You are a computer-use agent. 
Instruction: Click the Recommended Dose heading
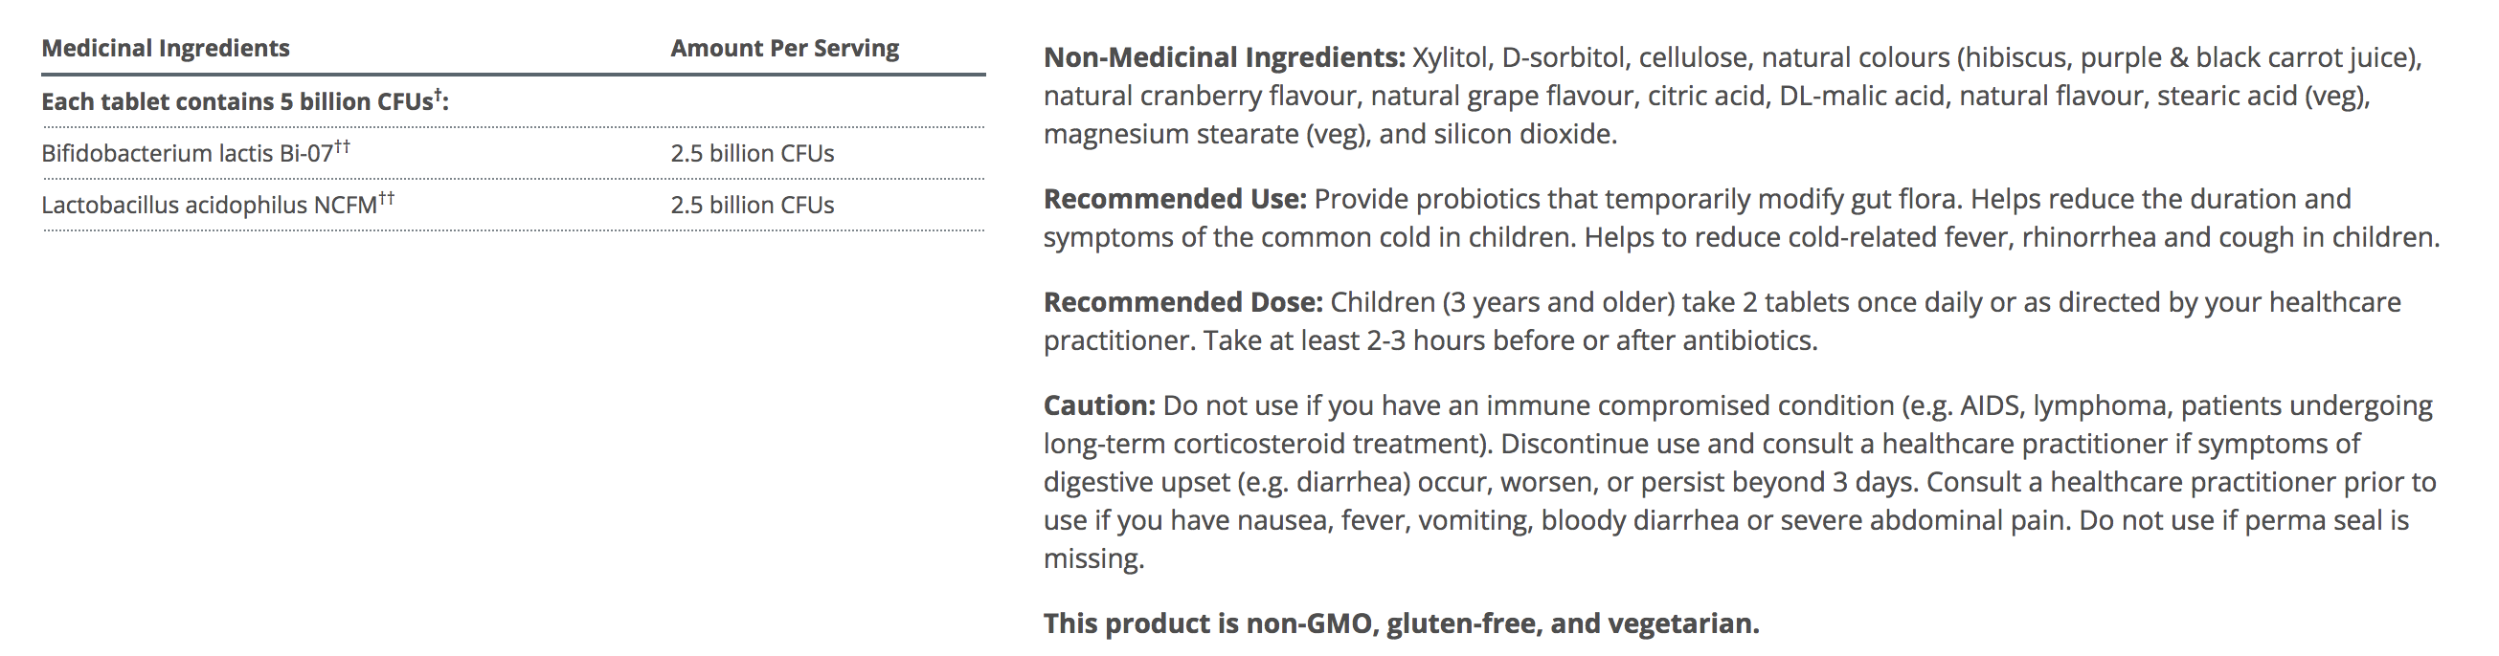1182,302
